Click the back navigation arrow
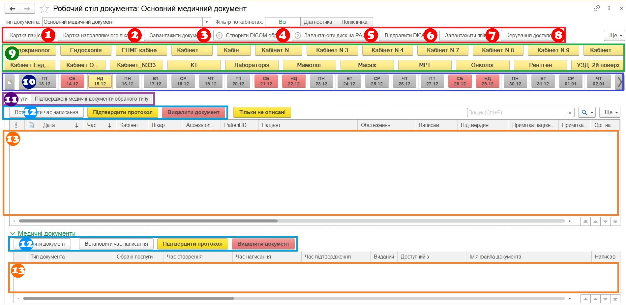This screenshot has height=305, width=626. [13, 8]
